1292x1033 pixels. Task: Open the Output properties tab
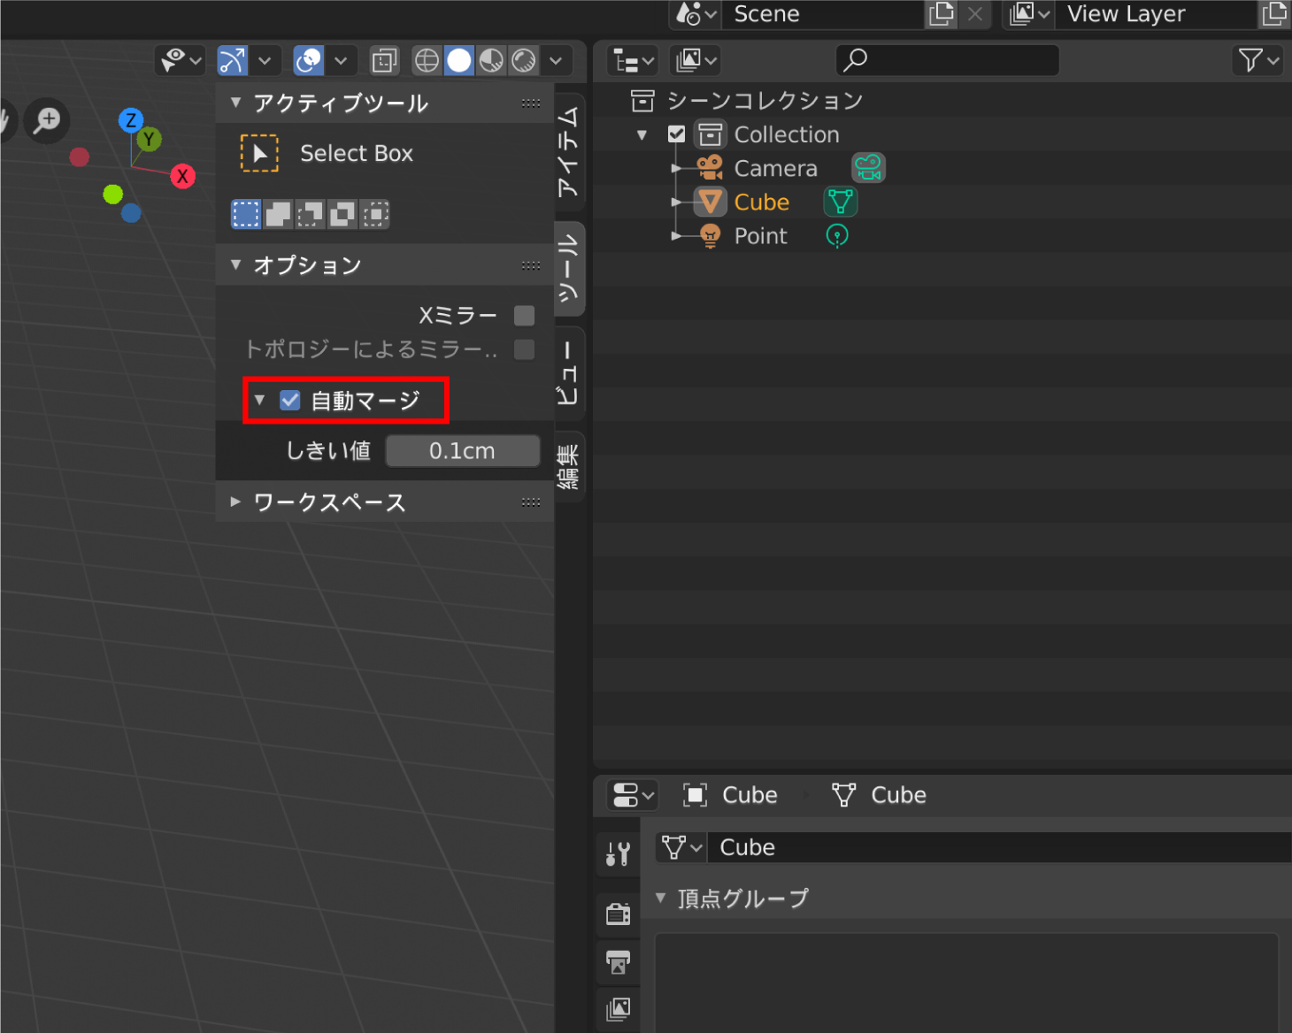(x=618, y=961)
